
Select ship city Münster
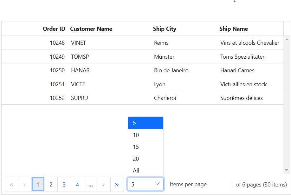(164, 56)
